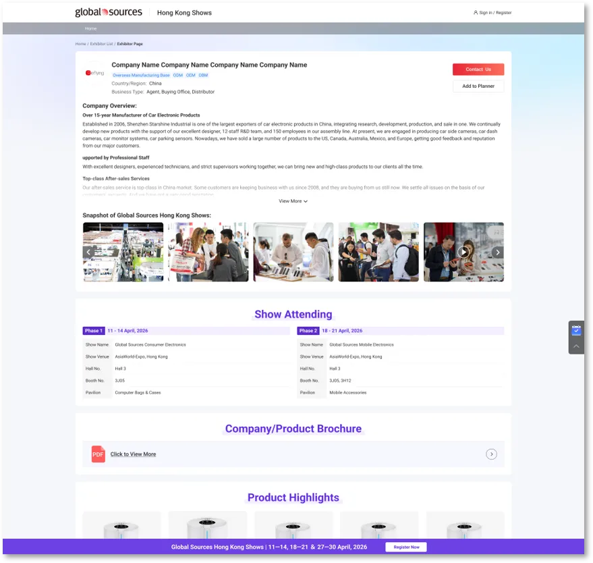Open the Sign in / Register link
593x563 pixels.
(495, 12)
